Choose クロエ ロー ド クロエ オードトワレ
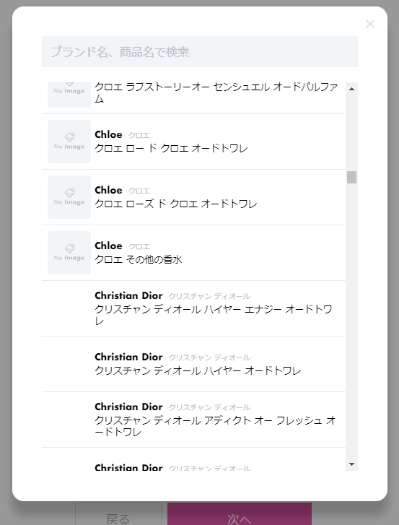The height and width of the screenshot is (525, 399). (x=193, y=142)
